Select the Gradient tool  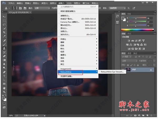point(4,60)
